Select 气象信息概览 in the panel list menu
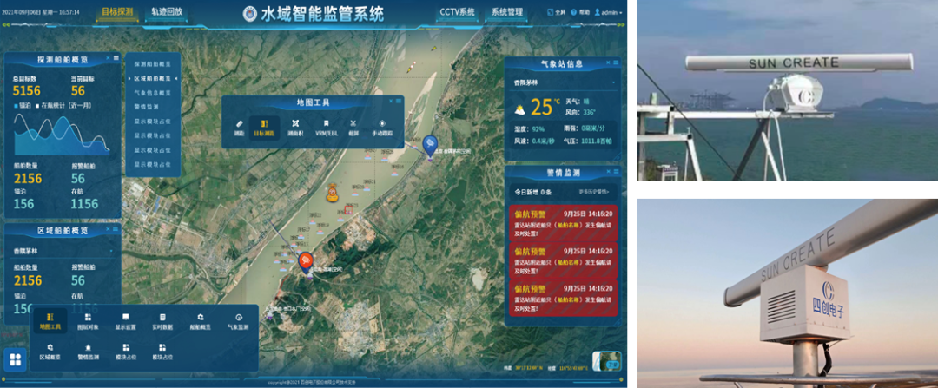This screenshot has height=388, width=938. pyautogui.click(x=152, y=91)
